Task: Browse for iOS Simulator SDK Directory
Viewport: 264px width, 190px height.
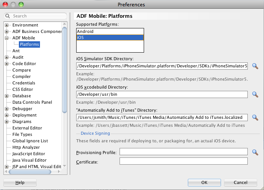Action: [255, 66]
